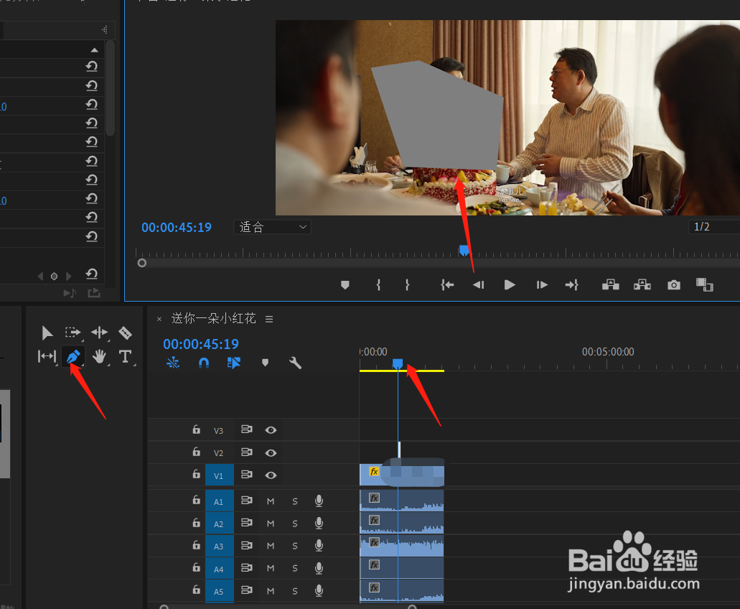Solo audio track A4
740x609 pixels.
295,568
